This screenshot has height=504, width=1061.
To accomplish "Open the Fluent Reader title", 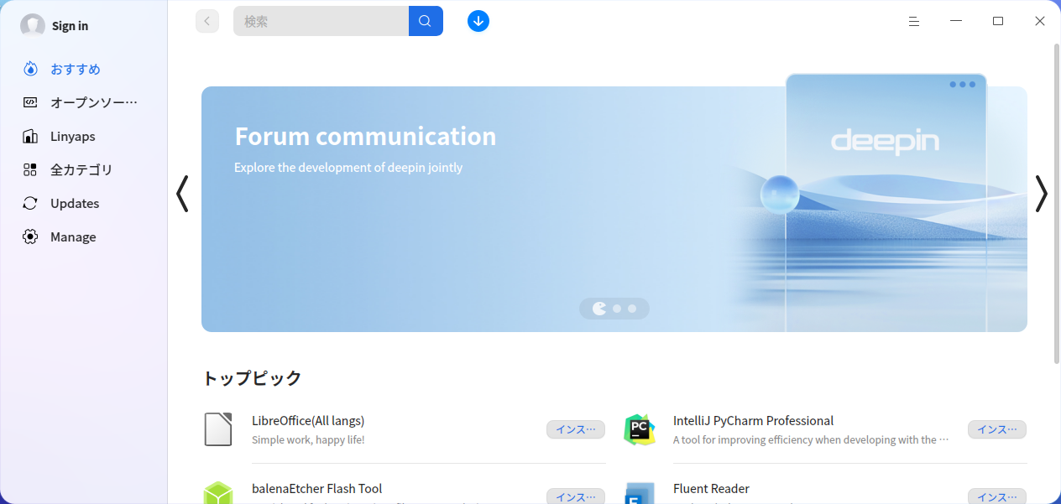I will pyautogui.click(x=711, y=489).
